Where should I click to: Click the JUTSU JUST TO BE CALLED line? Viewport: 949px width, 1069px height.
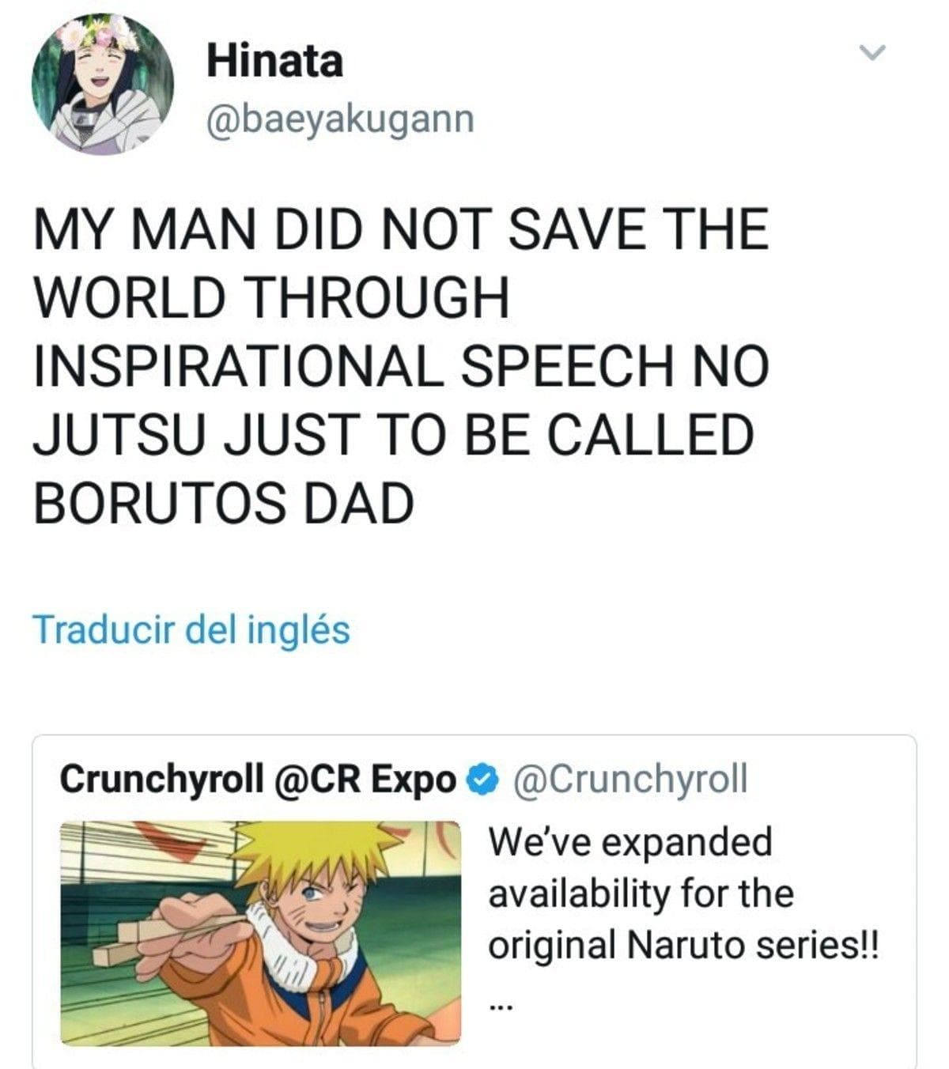[392, 434]
